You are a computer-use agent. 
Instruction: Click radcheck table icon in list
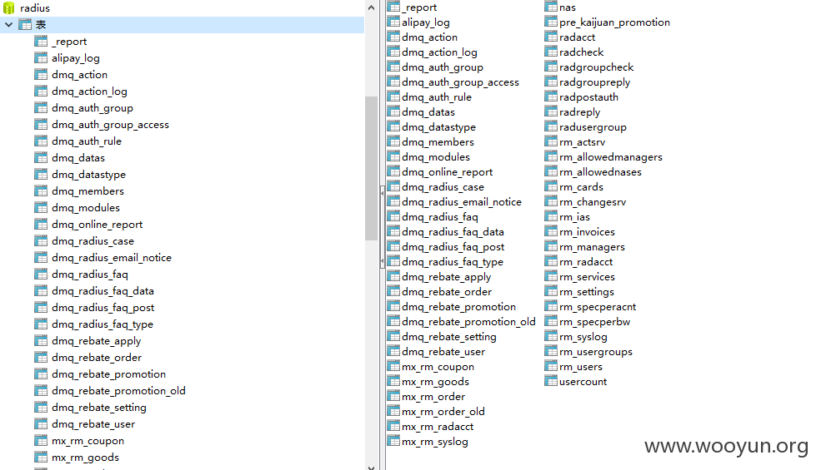(x=551, y=52)
